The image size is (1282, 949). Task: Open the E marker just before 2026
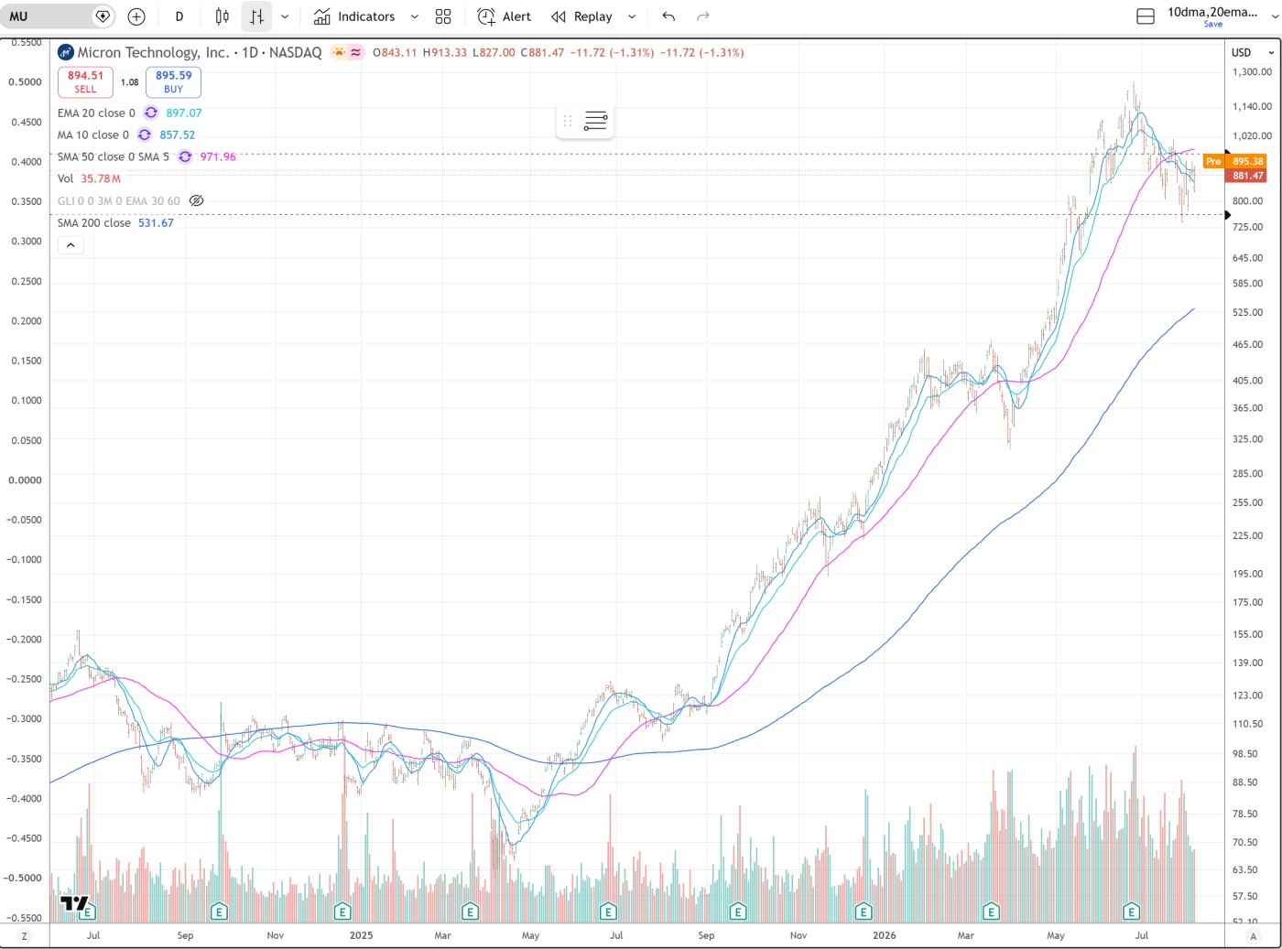863,912
